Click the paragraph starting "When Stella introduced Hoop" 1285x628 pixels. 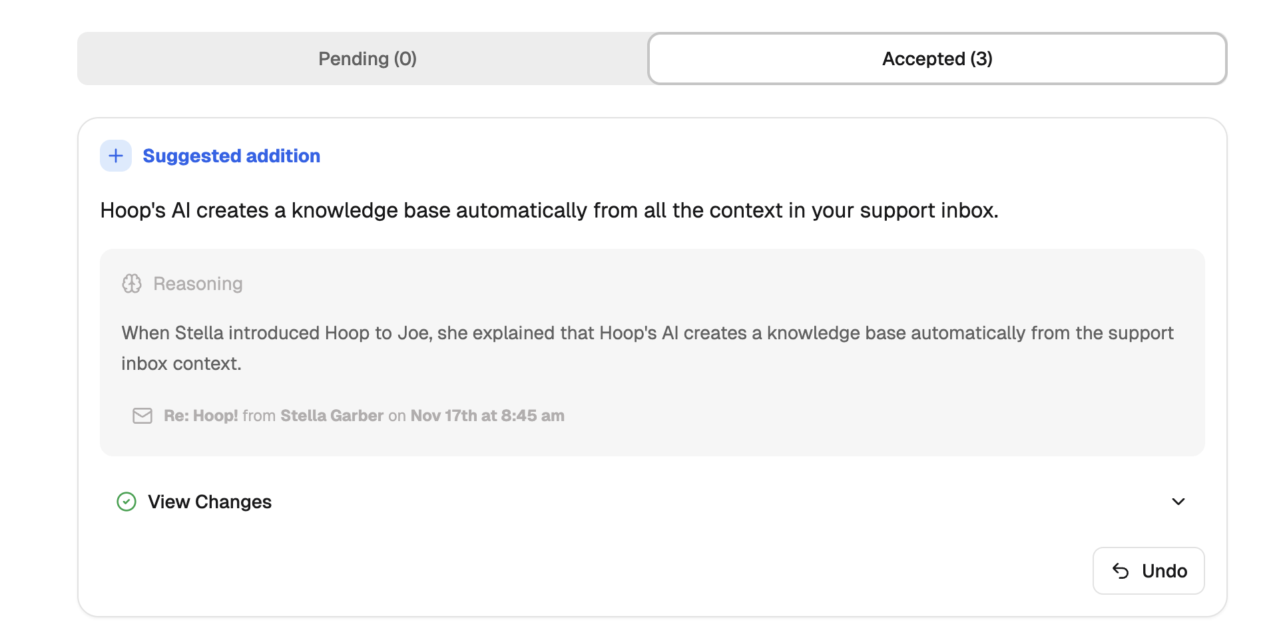coord(647,348)
